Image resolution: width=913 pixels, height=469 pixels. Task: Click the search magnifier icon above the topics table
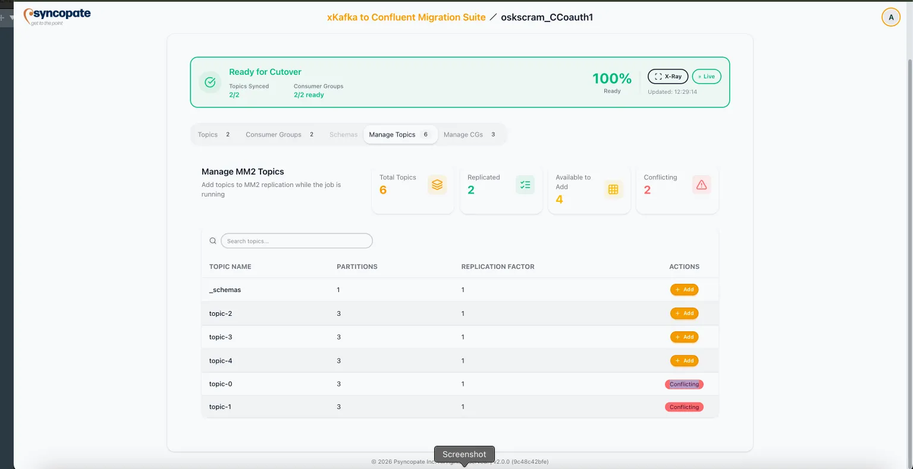click(x=212, y=240)
